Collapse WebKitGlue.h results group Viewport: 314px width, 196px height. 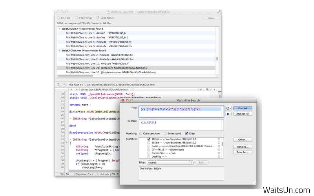click(59, 29)
